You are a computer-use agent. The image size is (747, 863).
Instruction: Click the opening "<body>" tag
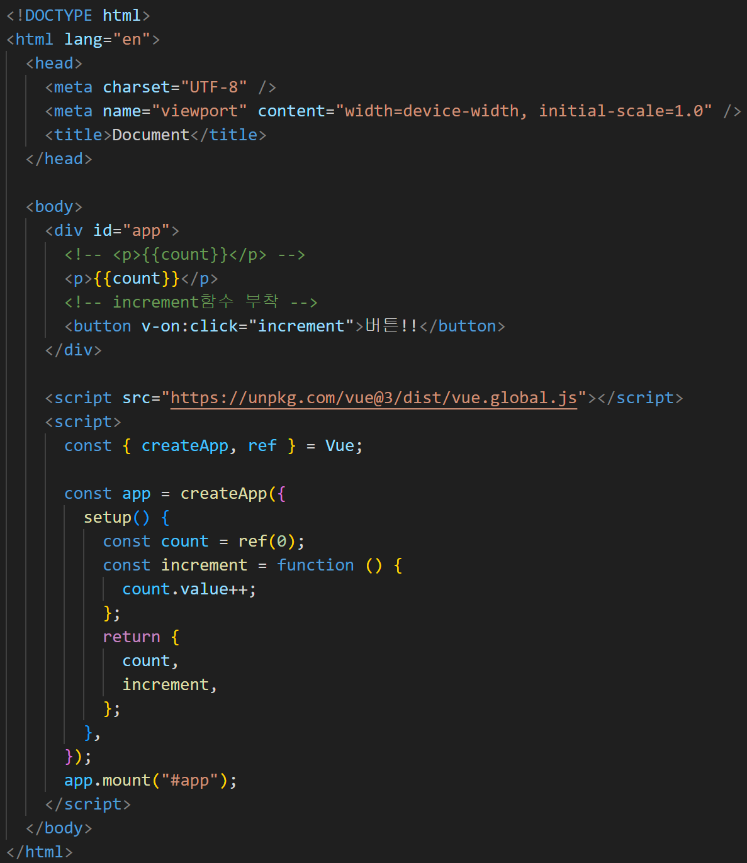tap(54, 207)
